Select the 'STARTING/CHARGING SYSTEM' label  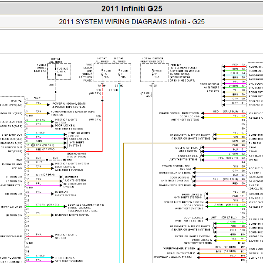[172, 257]
